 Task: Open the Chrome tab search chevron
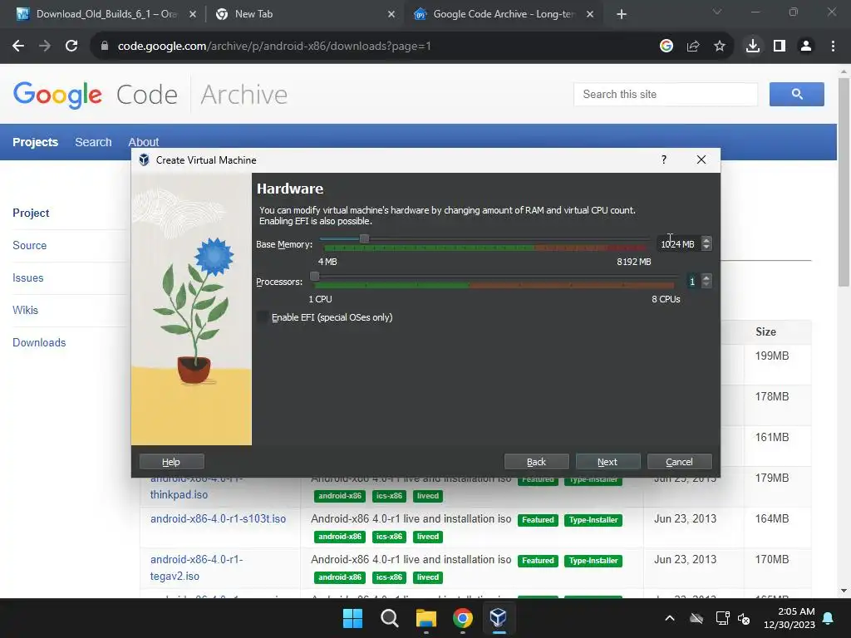click(717, 12)
